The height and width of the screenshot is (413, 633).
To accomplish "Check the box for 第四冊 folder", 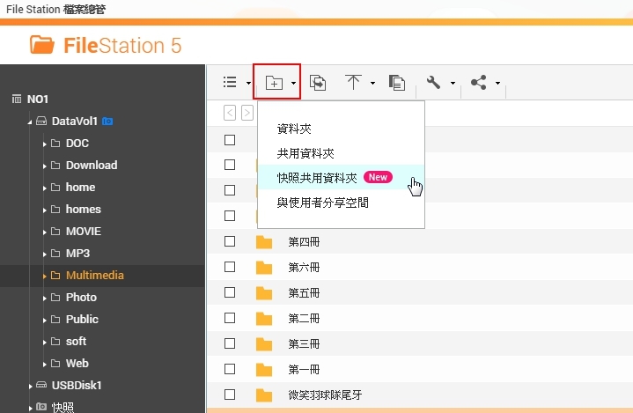I will click(x=230, y=241).
